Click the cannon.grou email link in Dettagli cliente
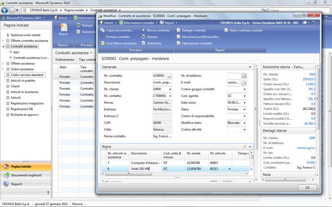Image resolution: width=332 pixels, height=207 pixels. (x=306, y=148)
